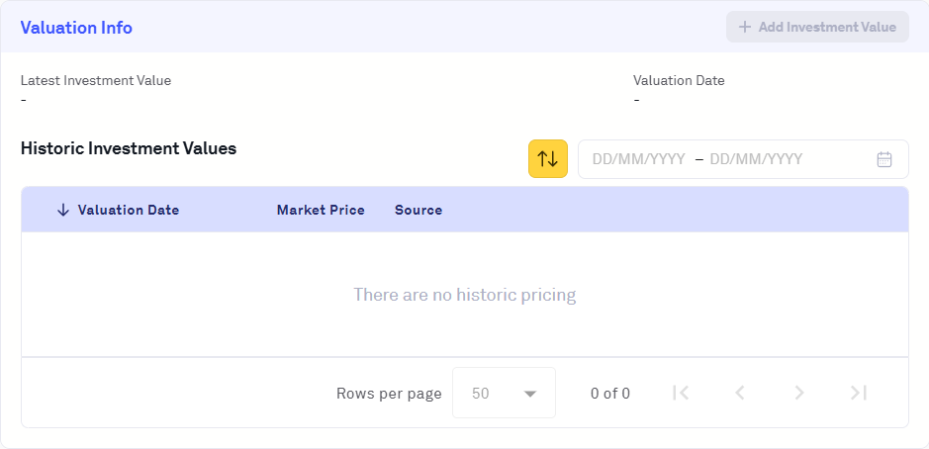Click the 0 of 0 pagination count

click(610, 393)
